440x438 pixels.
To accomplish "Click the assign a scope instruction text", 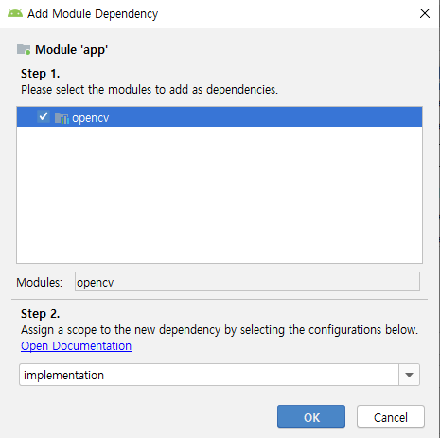I will 220,330.
